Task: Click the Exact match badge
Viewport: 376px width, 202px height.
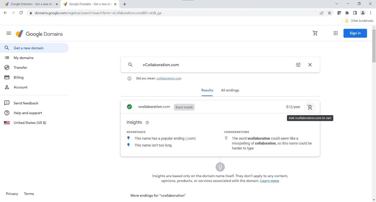Action: click(x=184, y=107)
